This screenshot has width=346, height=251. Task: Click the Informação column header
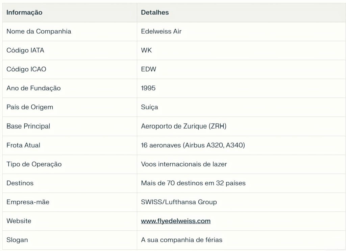(x=24, y=13)
